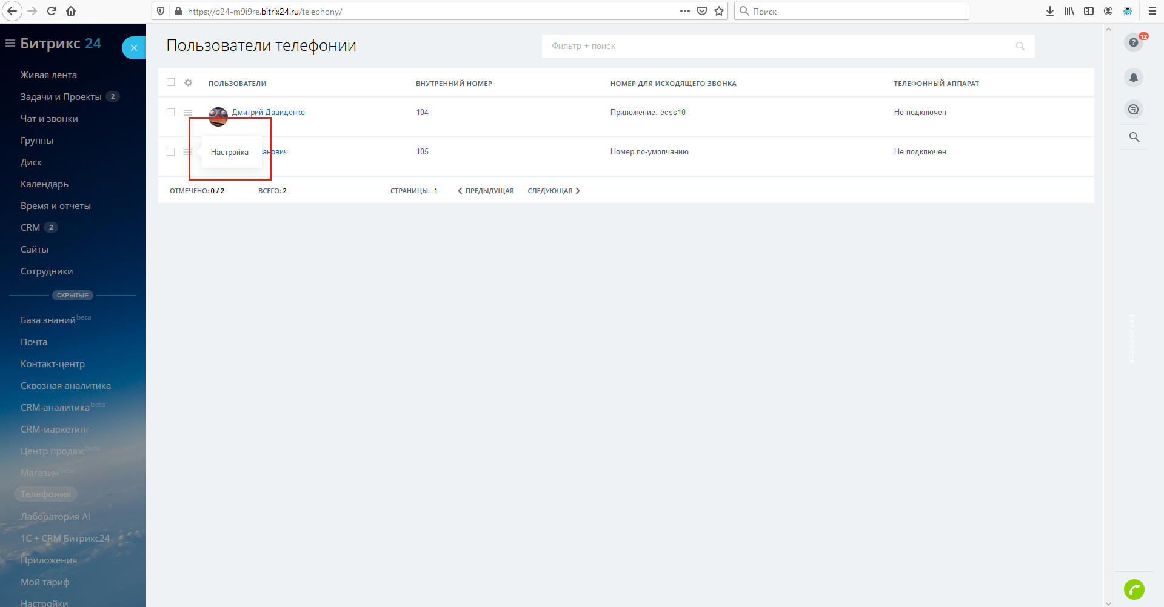Open Контакт-центр in the sidebar
The width and height of the screenshot is (1164, 607).
[53, 364]
